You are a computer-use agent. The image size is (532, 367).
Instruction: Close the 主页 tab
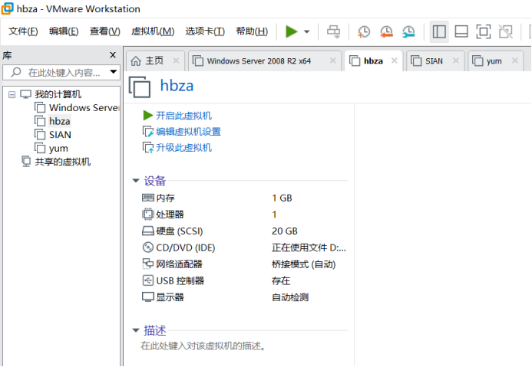(x=176, y=61)
